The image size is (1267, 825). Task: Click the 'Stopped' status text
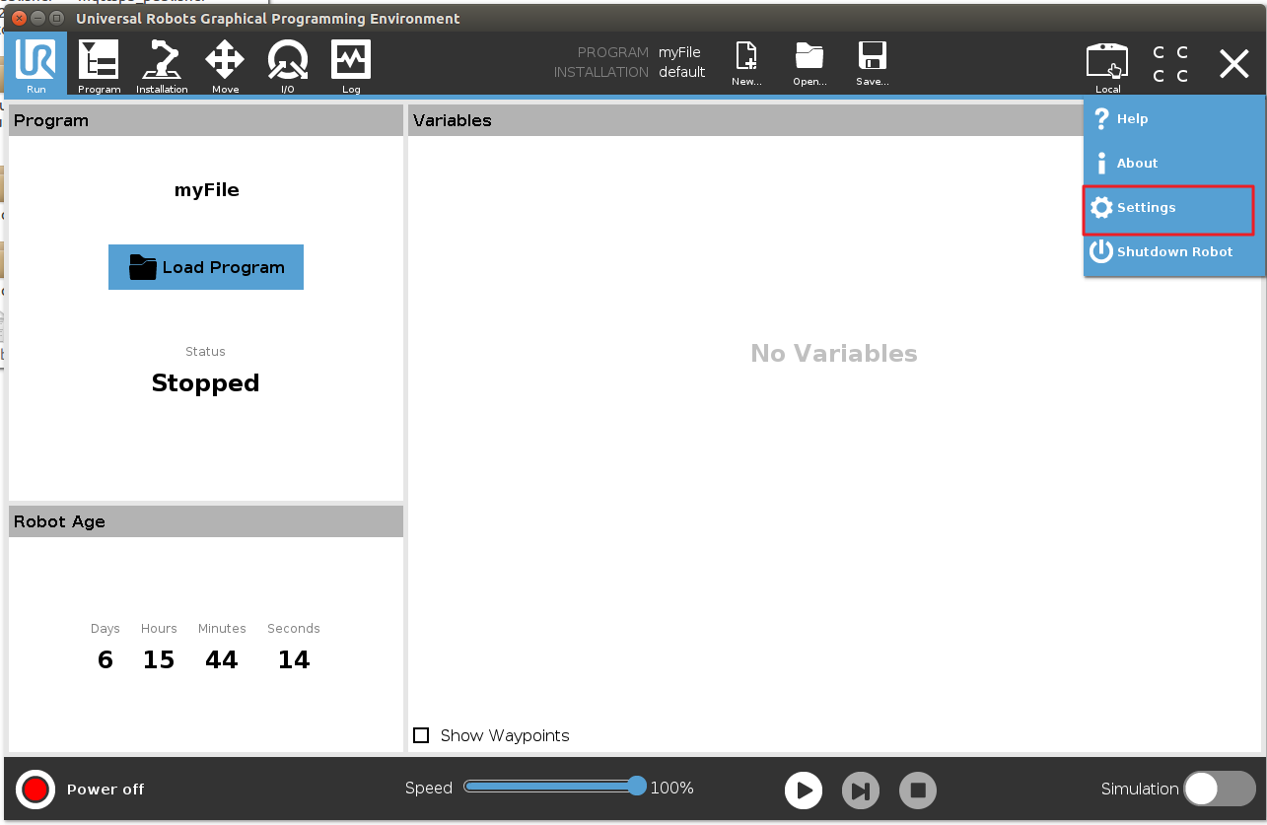205,383
